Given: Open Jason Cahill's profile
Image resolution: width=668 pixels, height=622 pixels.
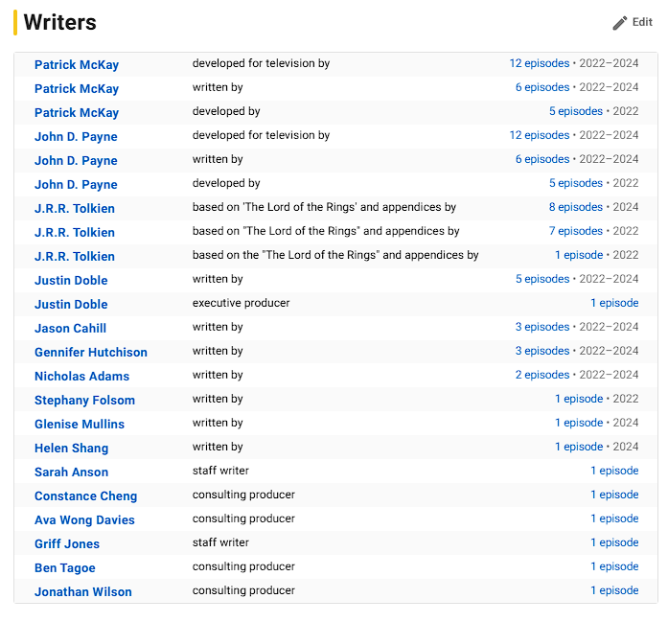Looking at the screenshot, I should click(x=70, y=328).
